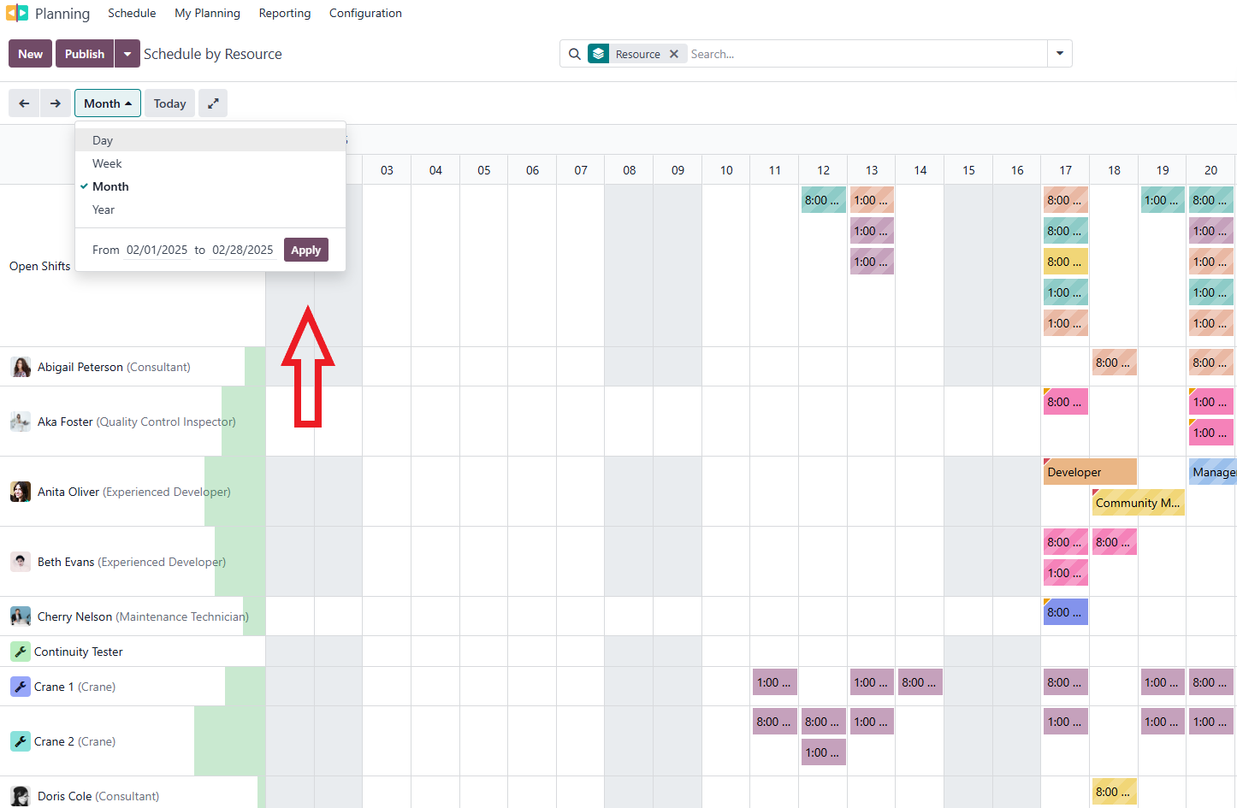Open Cherry Nelson's blue 8:00 shift on 17
This screenshot has width=1237, height=808.
(x=1066, y=612)
